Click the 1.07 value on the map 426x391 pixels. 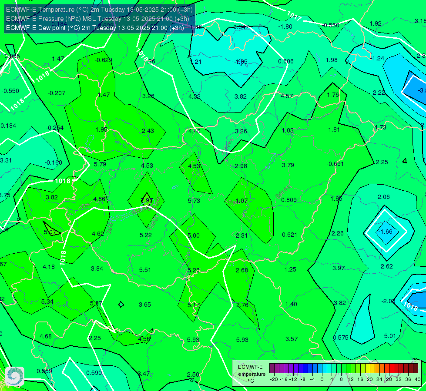pyautogui.click(x=242, y=201)
